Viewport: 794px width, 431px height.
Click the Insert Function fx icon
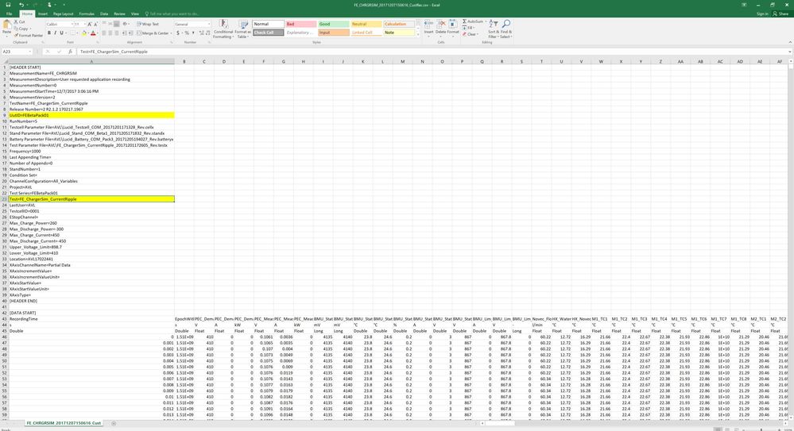click(x=70, y=52)
